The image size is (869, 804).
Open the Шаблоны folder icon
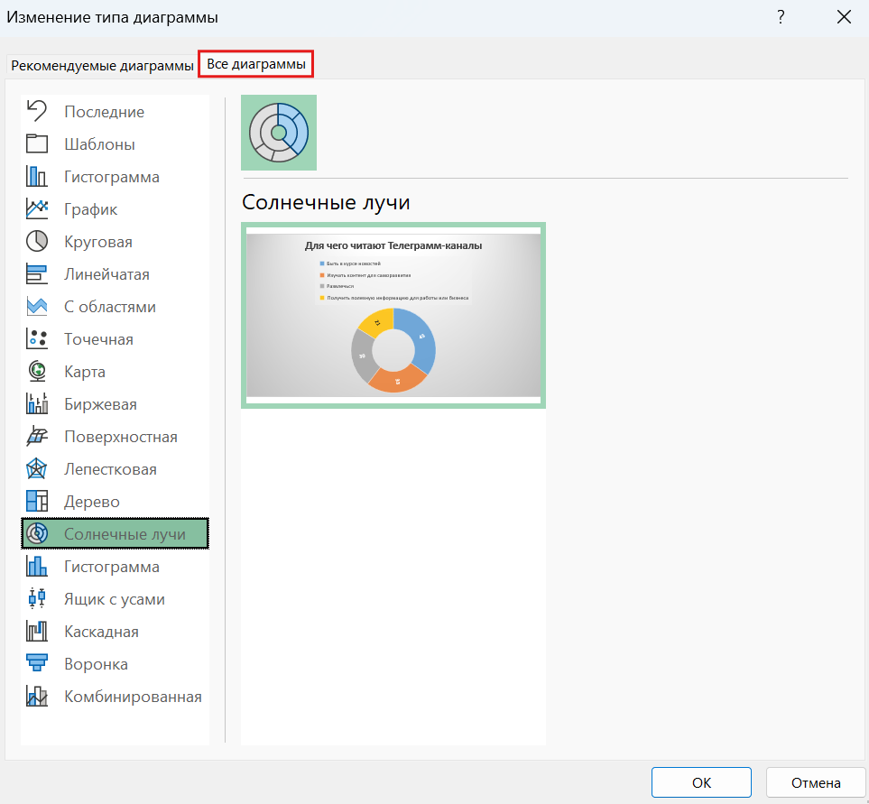[37, 144]
